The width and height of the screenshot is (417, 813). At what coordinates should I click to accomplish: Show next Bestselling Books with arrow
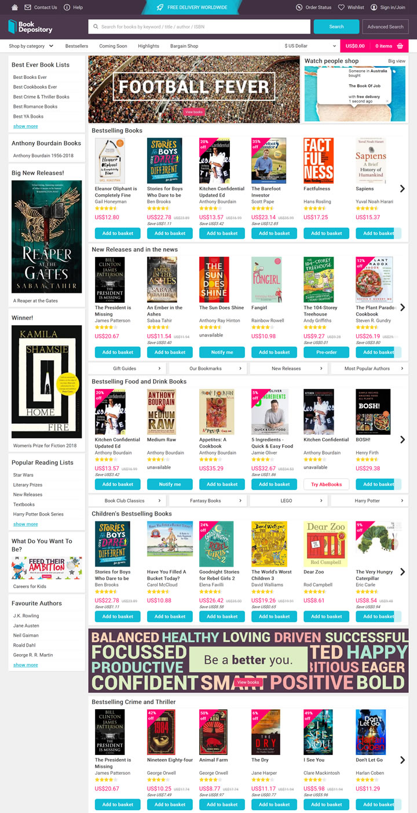click(x=403, y=188)
